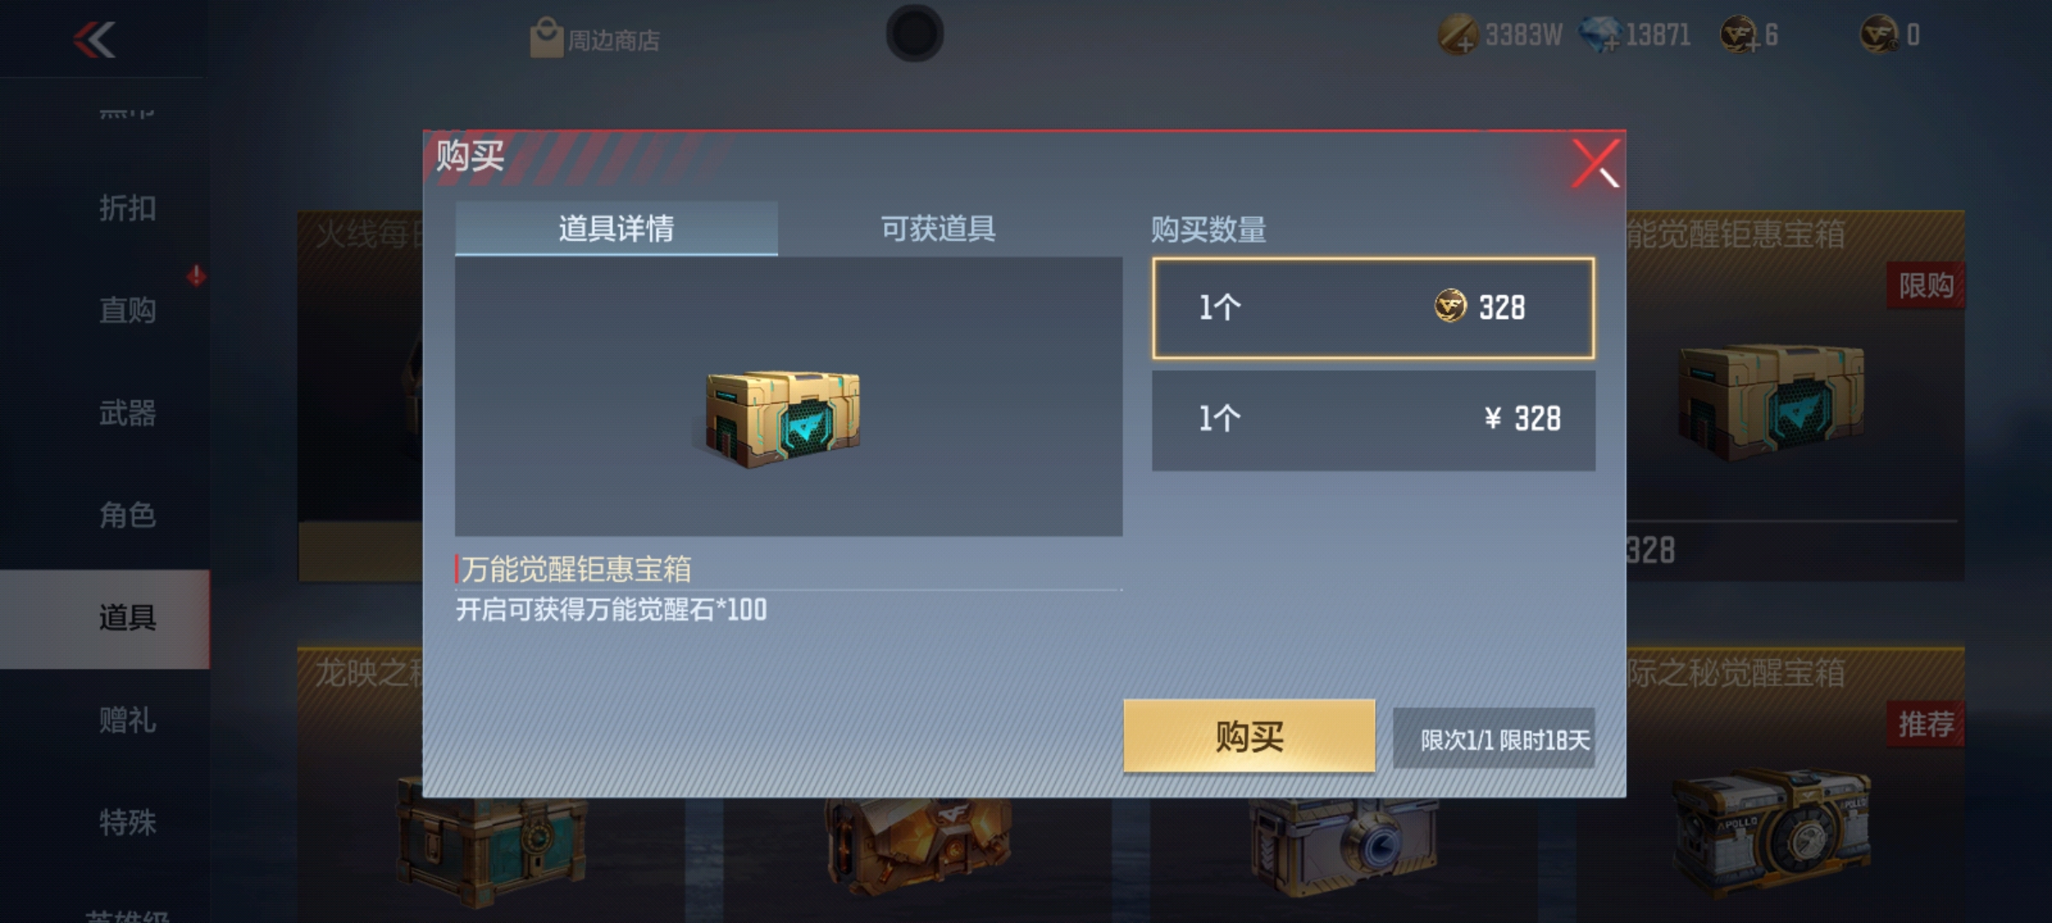Open the 周边商店 shopping bag icon
2052x923 pixels.
click(x=546, y=38)
